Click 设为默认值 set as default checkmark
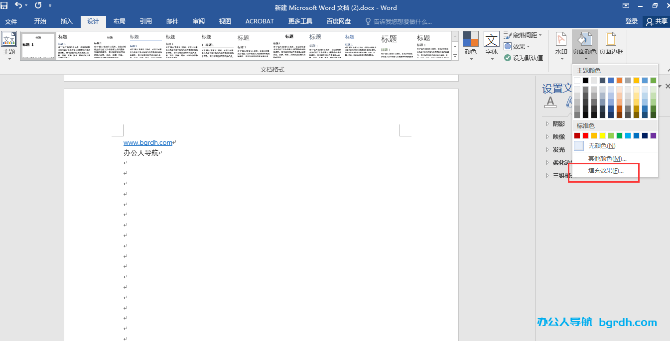The width and height of the screenshot is (670, 341). coord(523,58)
